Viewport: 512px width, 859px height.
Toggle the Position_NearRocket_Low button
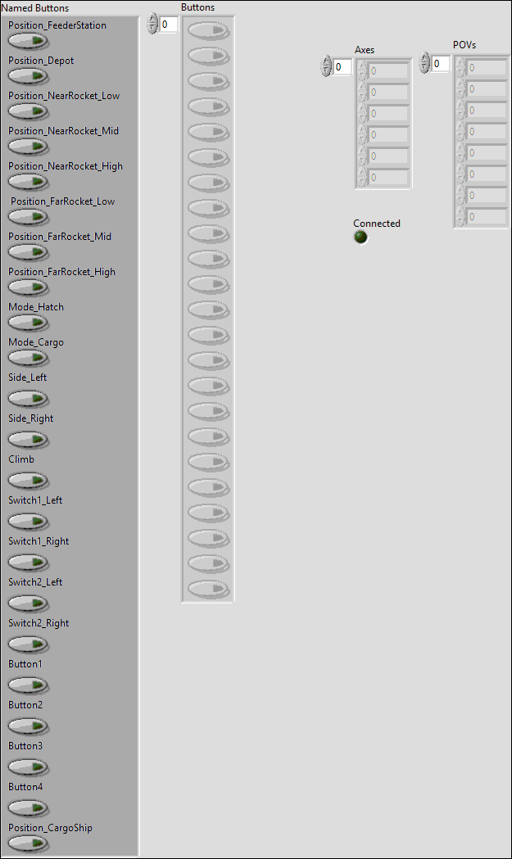click(28, 111)
